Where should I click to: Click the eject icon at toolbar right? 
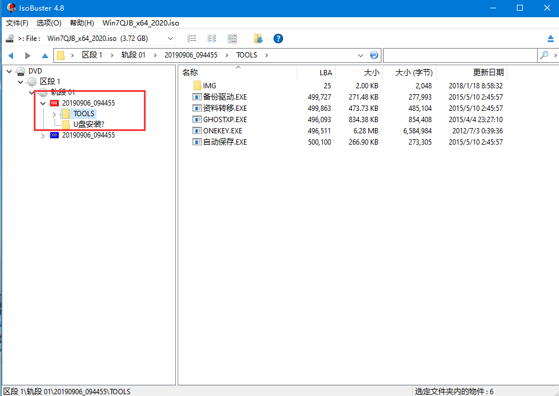point(550,39)
